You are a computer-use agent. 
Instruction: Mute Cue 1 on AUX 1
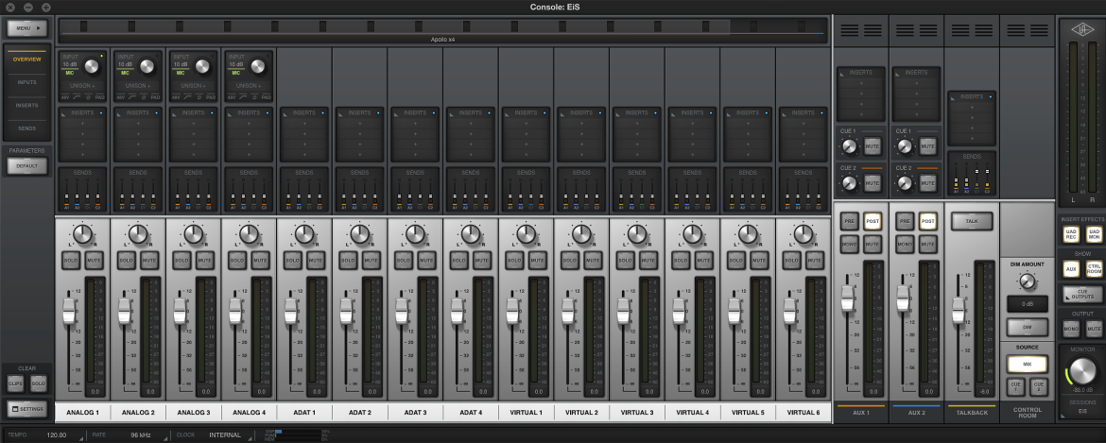coord(873,145)
